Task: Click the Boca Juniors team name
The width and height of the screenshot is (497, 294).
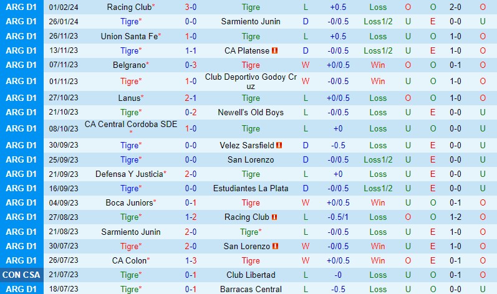Action: 129,202
